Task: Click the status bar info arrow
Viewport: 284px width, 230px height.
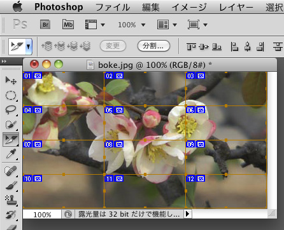Action: coord(187,214)
